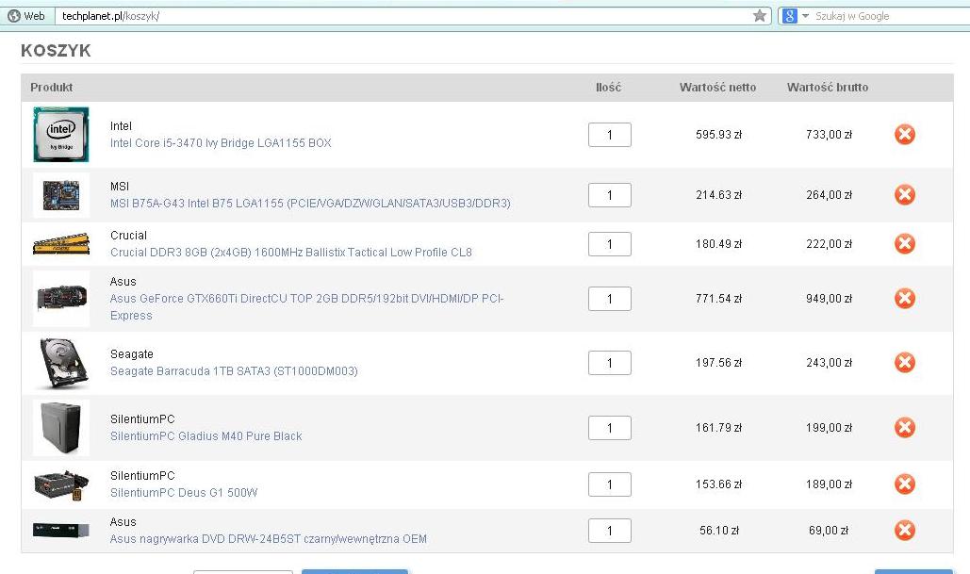This screenshot has height=574, width=970.
Task: Select gross price 949,00 zł
Action: 829,299
